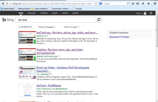
Task: Open the URL history dropdown arrow
Action: tap(93, 4)
